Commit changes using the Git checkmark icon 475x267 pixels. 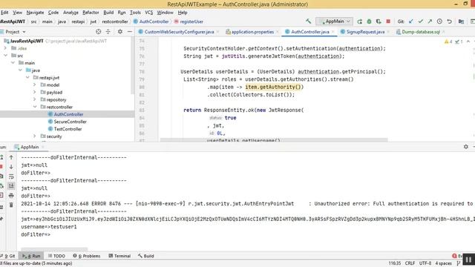coord(421,22)
